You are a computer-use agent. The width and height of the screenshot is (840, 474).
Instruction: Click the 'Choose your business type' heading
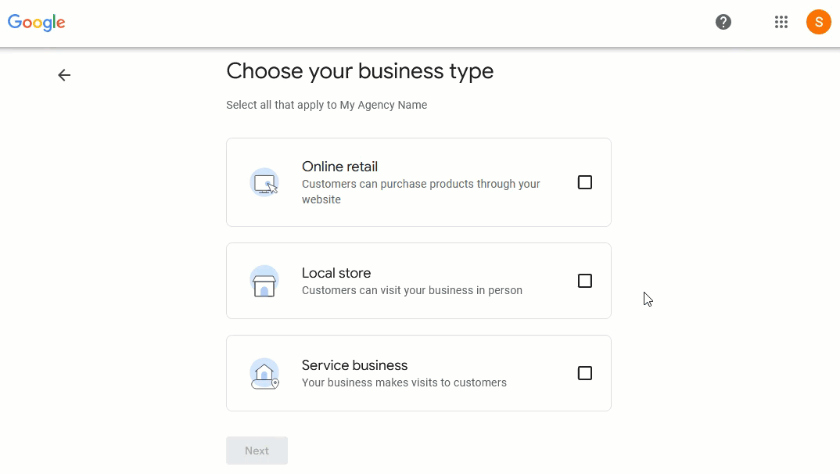point(360,71)
